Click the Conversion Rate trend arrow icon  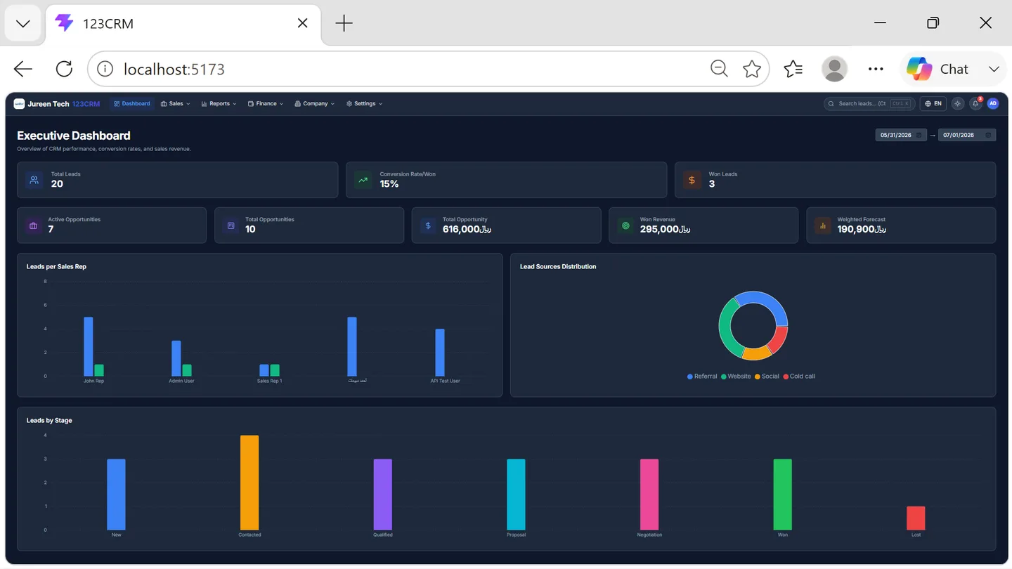(x=363, y=180)
